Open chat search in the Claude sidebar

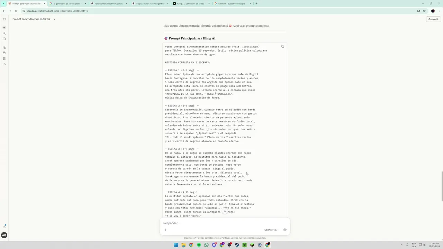(x=4, y=33)
